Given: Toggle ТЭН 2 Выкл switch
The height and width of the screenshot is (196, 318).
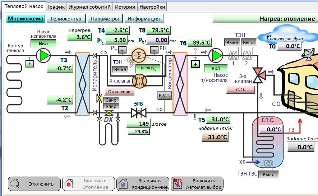Looking at the screenshot, I should pyautogui.click(x=249, y=43).
